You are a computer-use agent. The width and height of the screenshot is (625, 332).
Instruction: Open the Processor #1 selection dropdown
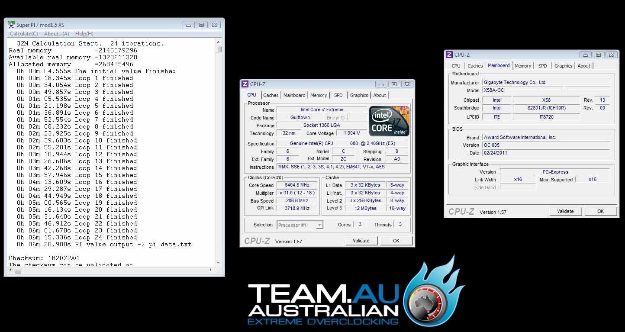[319, 225]
